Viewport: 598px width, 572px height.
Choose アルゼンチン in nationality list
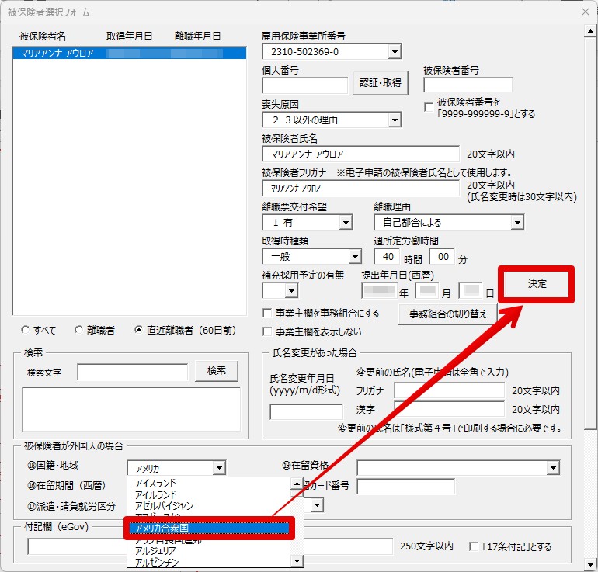coord(209,562)
